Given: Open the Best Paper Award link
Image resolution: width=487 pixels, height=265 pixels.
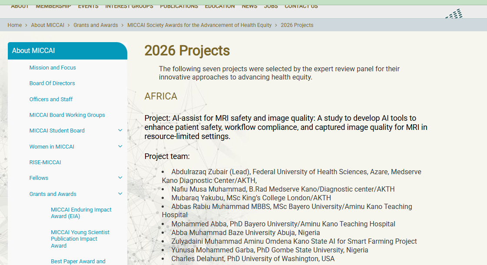Looking at the screenshot, I should (78, 261).
